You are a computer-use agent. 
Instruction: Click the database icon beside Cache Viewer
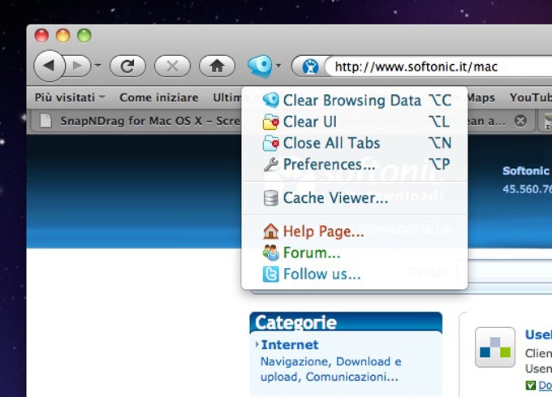click(x=270, y=198)
